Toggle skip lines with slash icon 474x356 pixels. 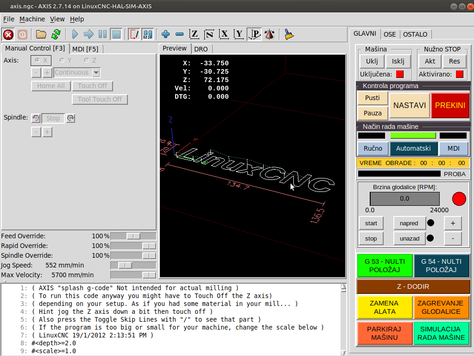(134, 34)
